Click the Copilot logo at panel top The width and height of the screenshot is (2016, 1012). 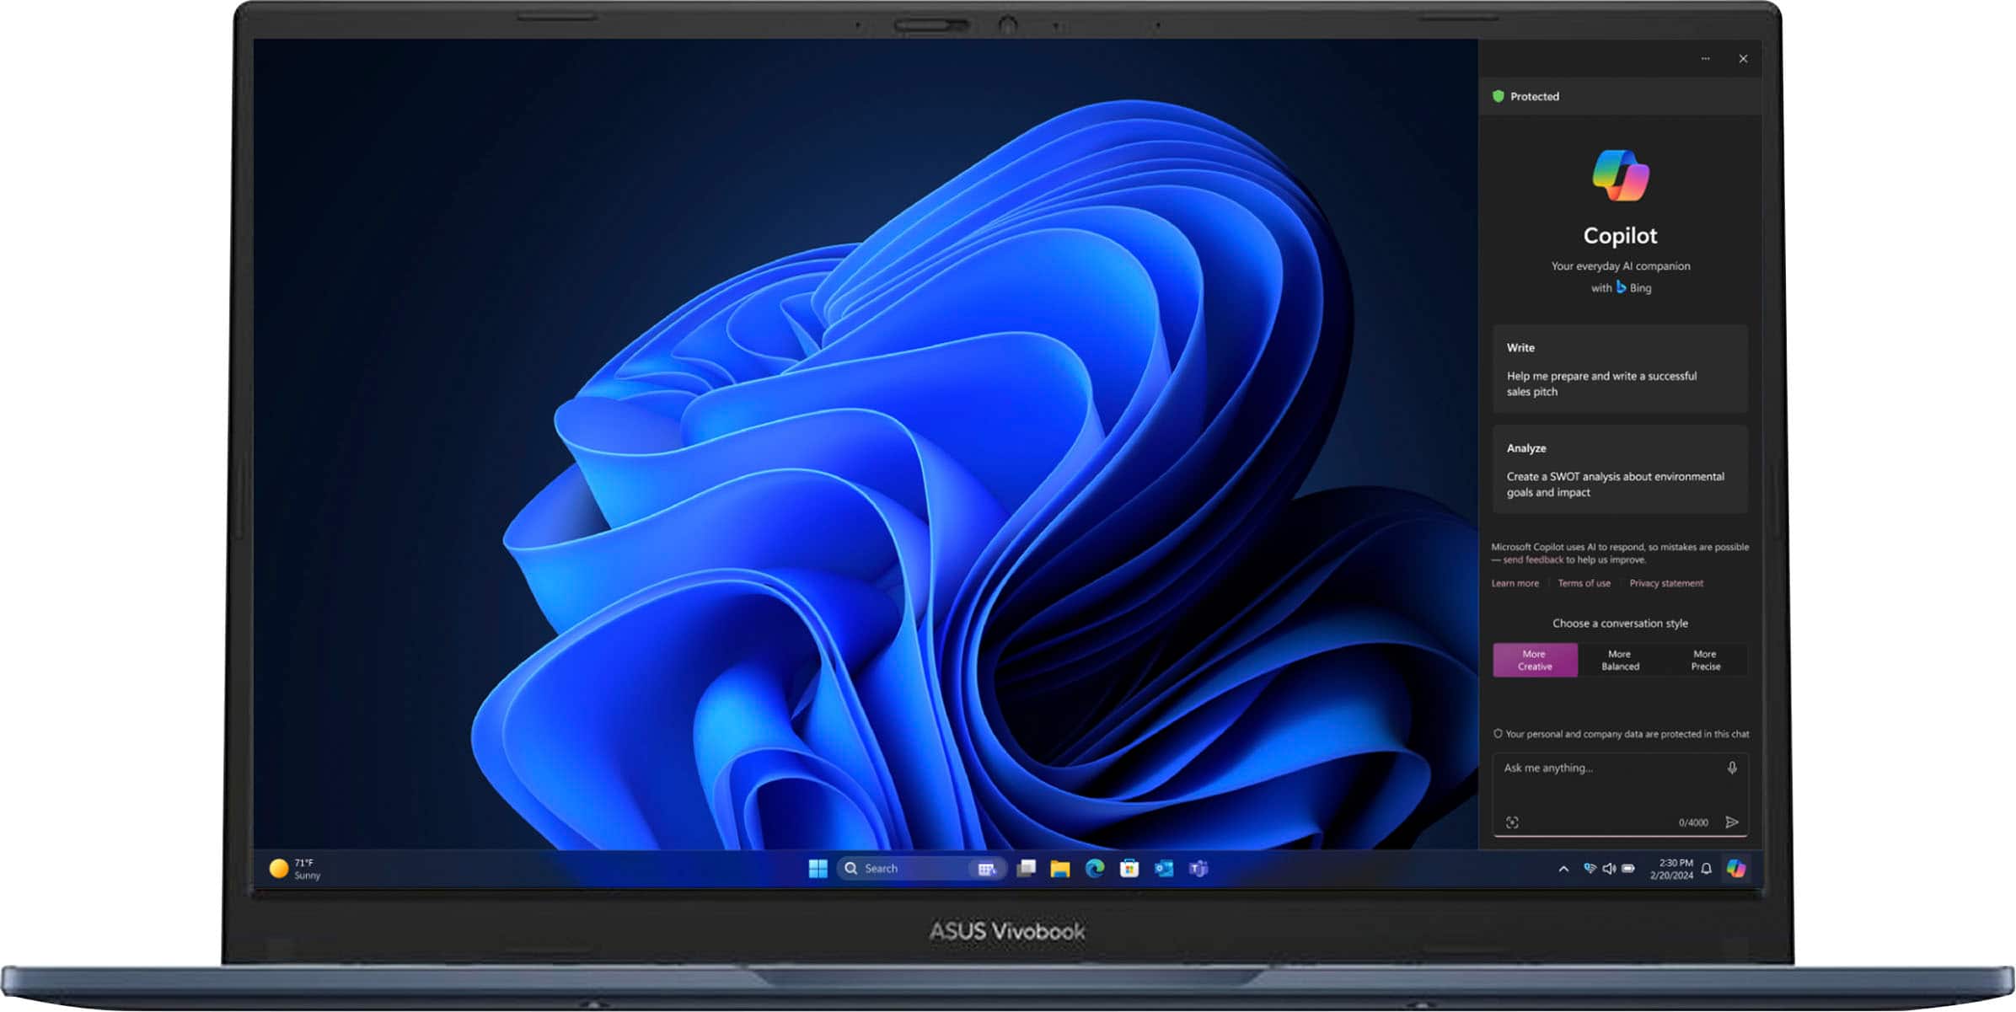point(1618,175)
